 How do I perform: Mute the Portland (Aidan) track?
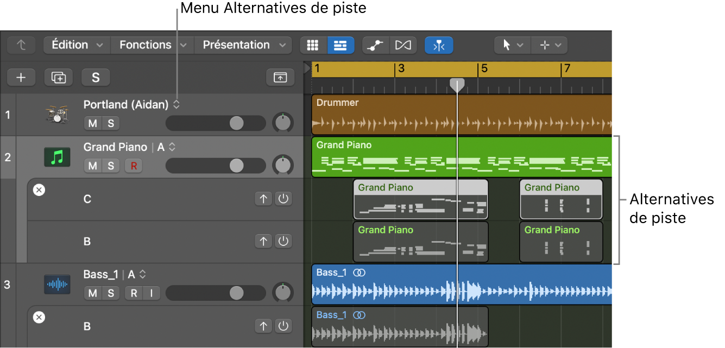[93, 123]
